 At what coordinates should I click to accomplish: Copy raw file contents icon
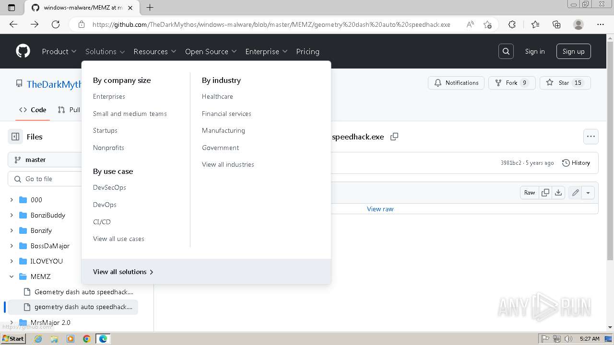545,193
